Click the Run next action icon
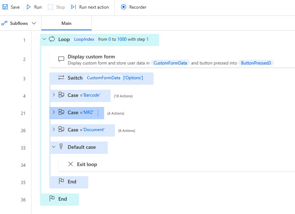The height and width of the screenshot is (214, 295). pos(73,7)
